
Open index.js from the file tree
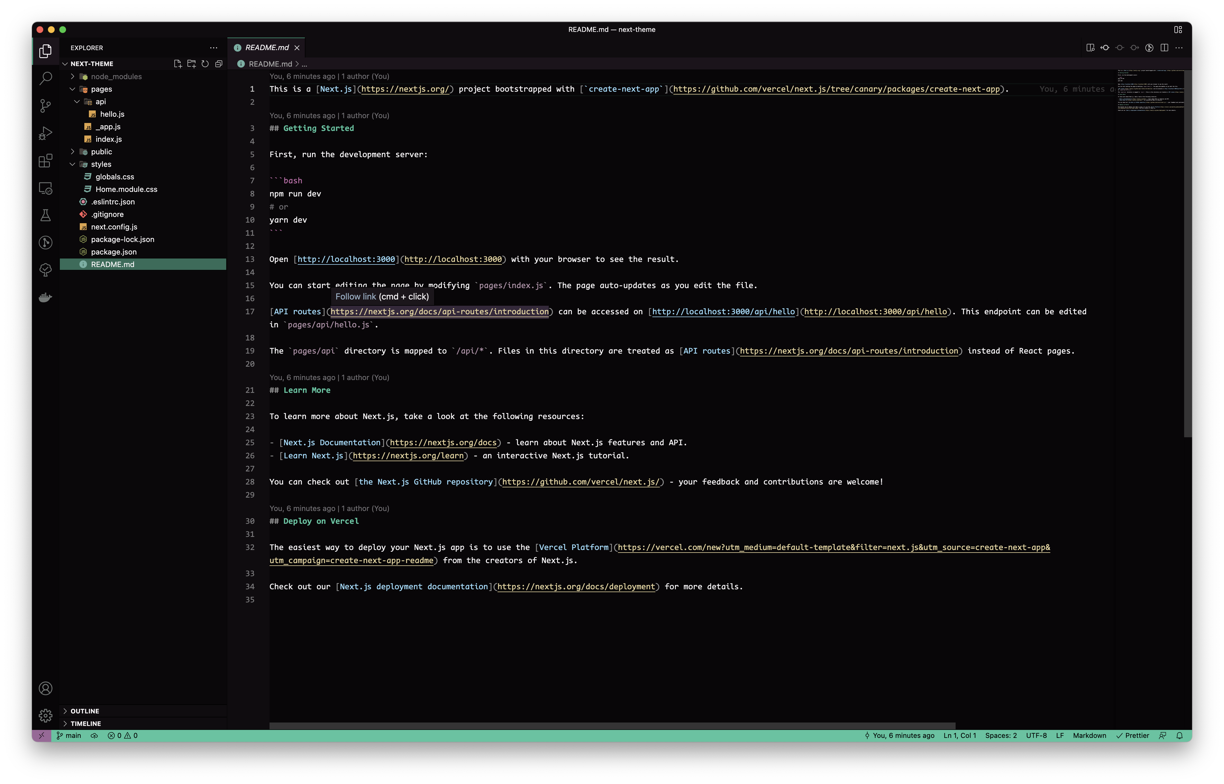(109, 139)
